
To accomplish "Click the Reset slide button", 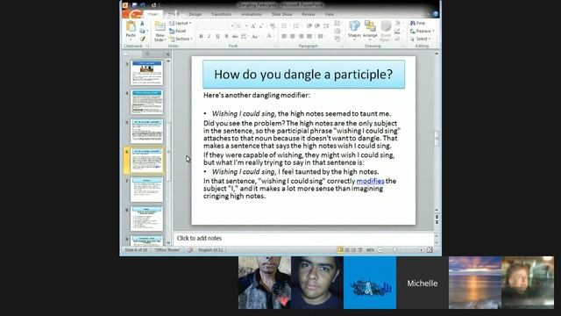I will (x=178, y=31).
